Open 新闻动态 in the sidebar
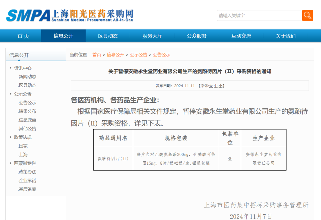The image size is (321, 220). [27, 77]
